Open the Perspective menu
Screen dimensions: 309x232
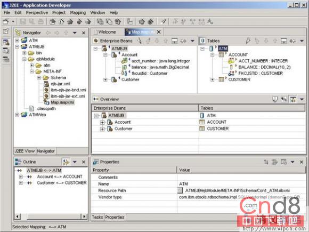click(x=37, y=13)
